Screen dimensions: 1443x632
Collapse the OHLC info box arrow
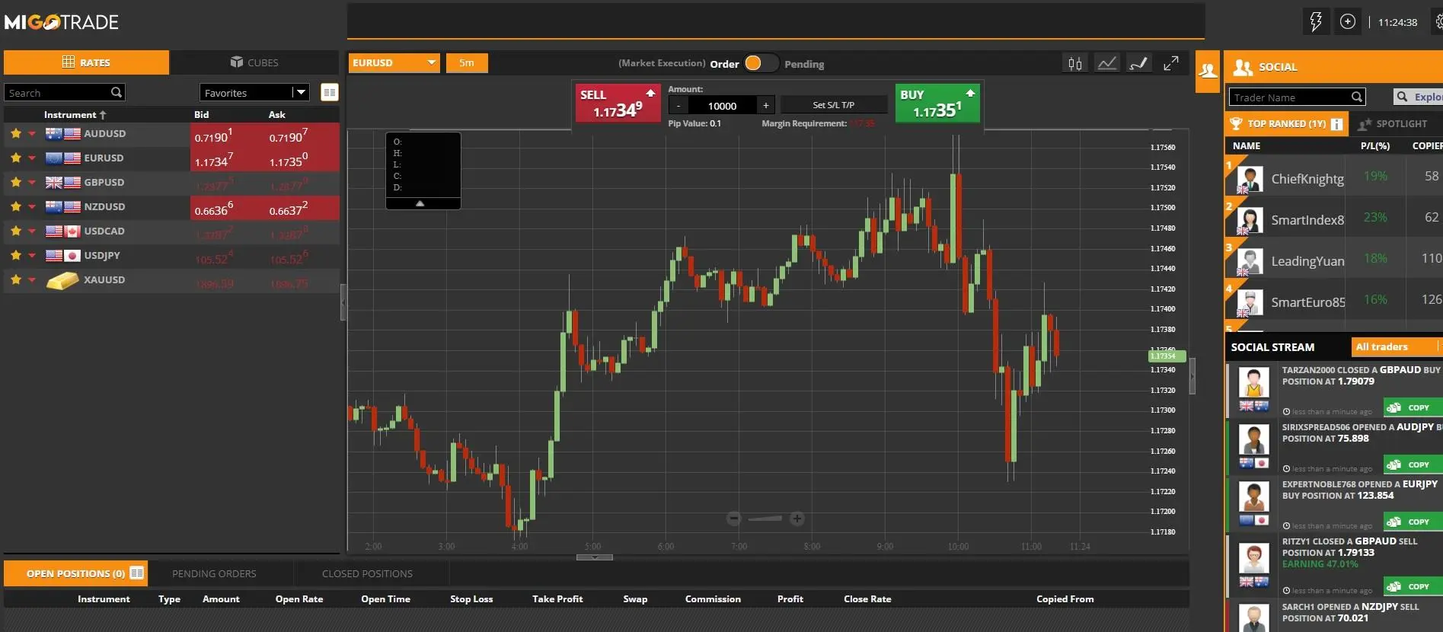click(x=420, y=203)
